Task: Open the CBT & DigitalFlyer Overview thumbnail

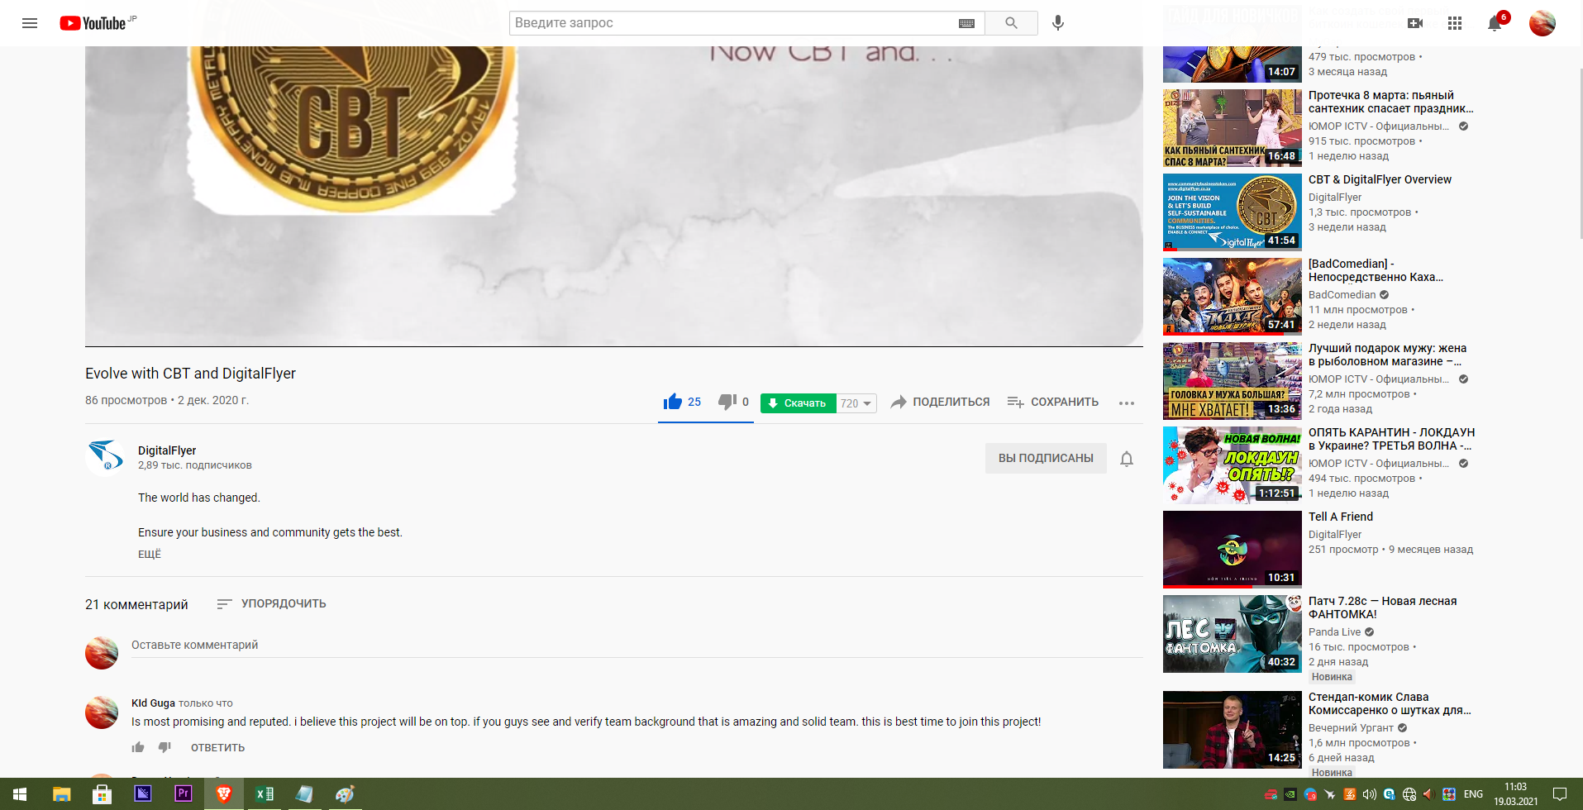Action: tap(1233, 212)
